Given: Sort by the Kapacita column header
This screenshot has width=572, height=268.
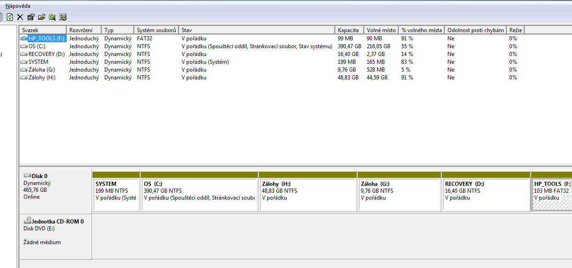Looking at the screenshot, I should [x=349, y=30].
